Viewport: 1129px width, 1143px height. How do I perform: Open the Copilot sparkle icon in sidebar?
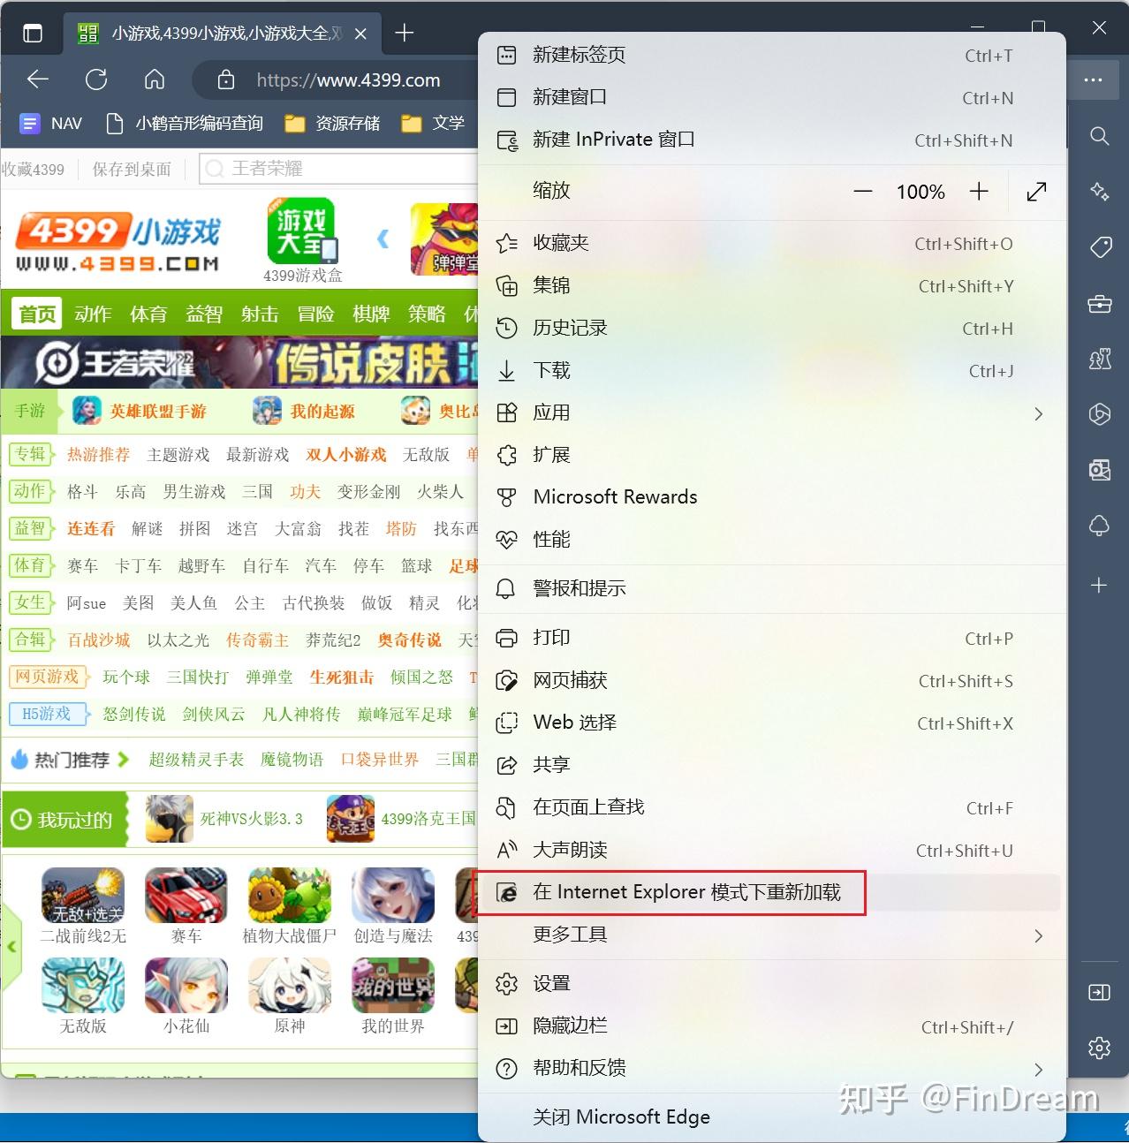[1100, 192]
